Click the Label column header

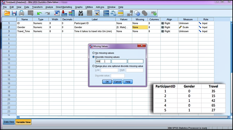95,19
